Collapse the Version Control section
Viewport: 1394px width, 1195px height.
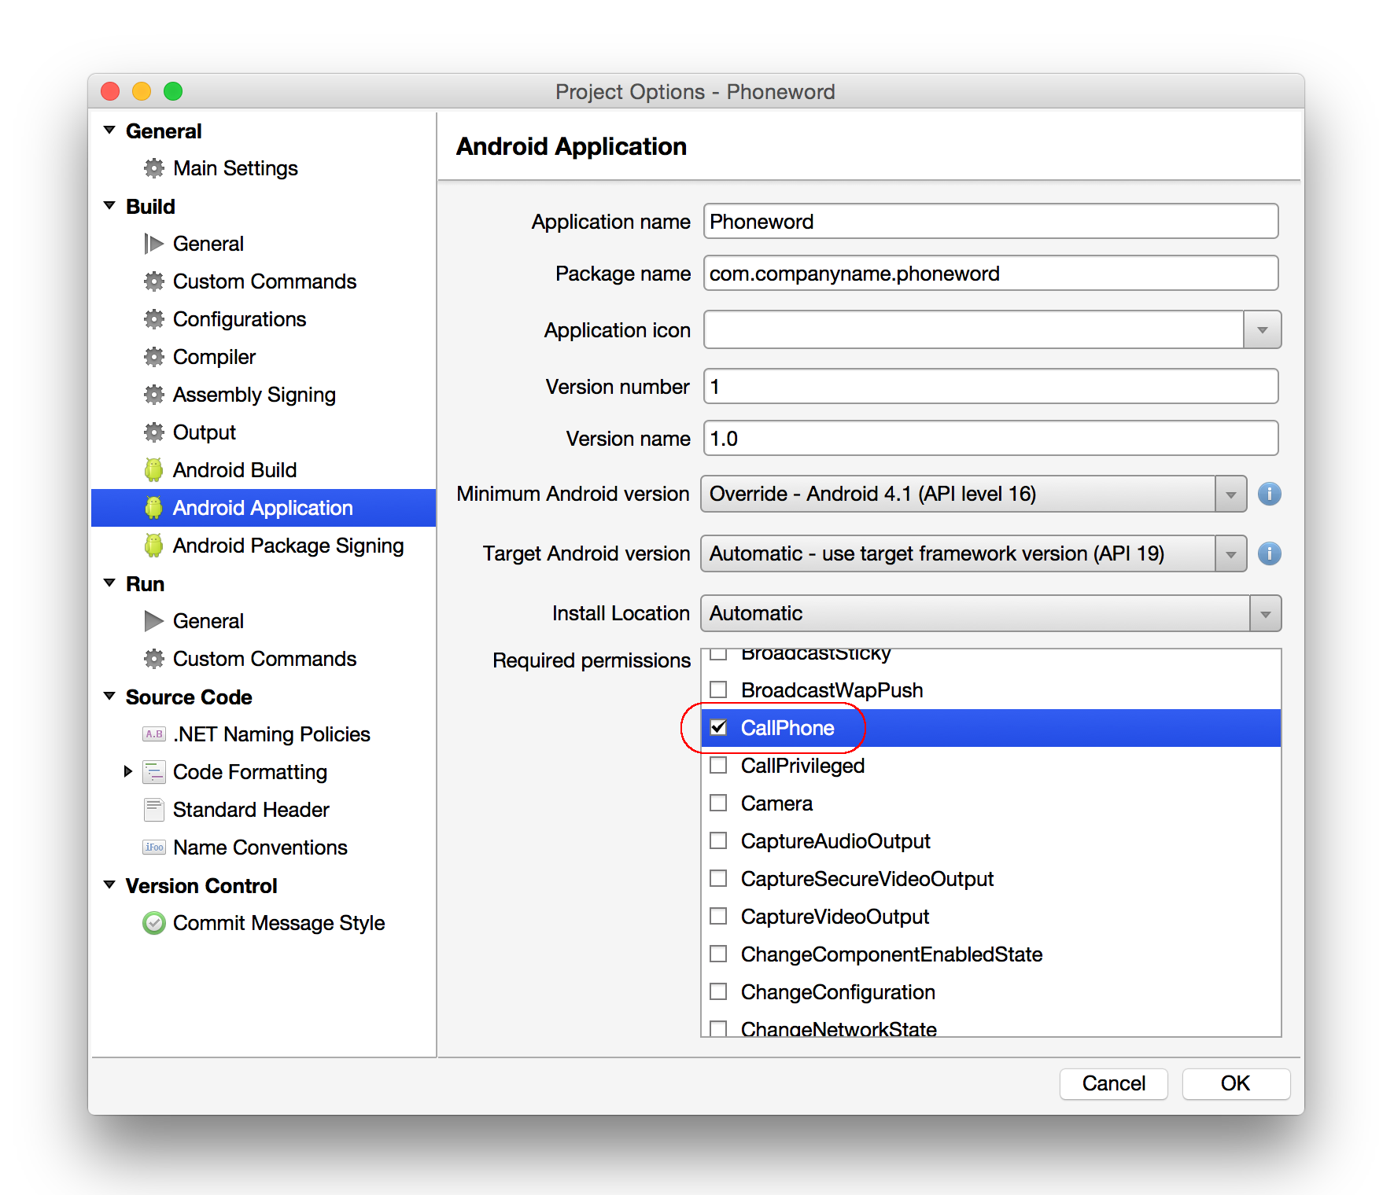109,885
